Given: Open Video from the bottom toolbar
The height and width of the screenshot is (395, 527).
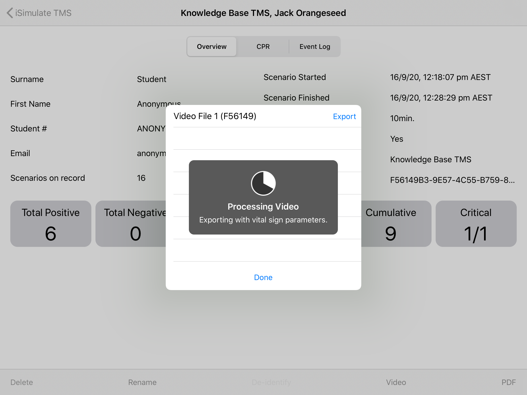Looking at the screenshot, I should 396,382.
